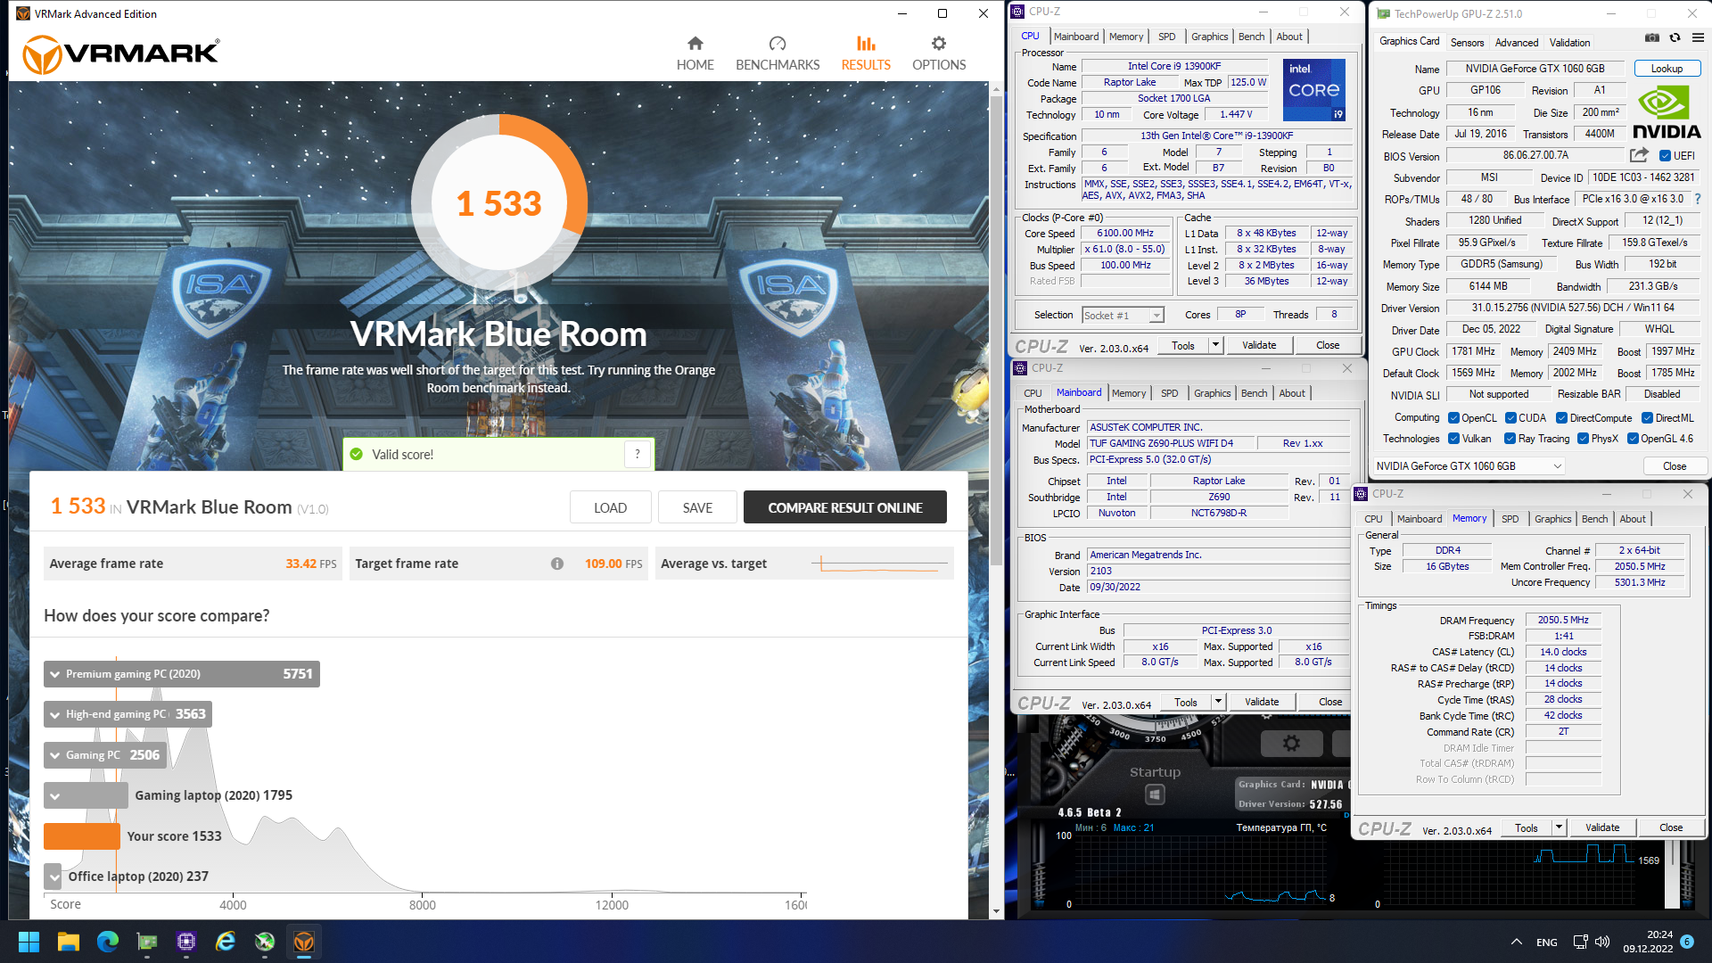Click the Close button in GPU-Z
Image resolution: width=1712 pixels, height=963 pixels.
pyautogui.click(x=1674, y=466)
